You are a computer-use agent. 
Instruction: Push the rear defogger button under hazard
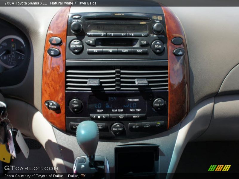click(x=54, y=52)
